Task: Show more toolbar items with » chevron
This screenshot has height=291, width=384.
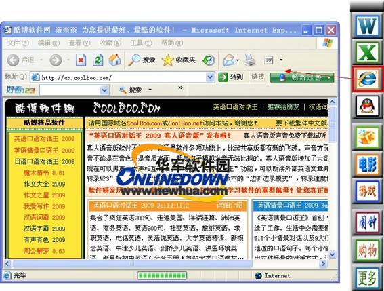Action: tap(181, 88)
